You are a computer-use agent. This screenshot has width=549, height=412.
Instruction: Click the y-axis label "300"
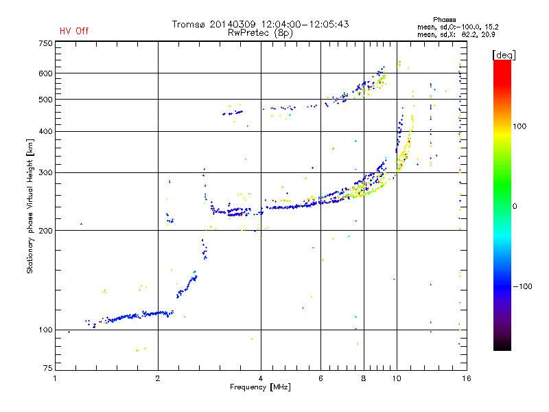coord(45,173)
